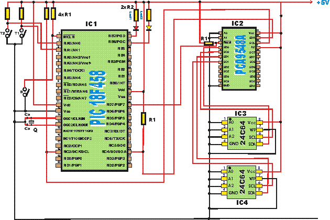This screenshot has height=220, width=330.
Task: Click the 24C64 text on IC4
Action: tap(242, 182)
